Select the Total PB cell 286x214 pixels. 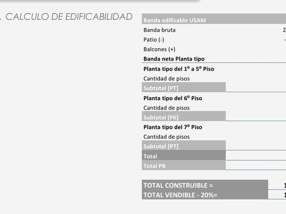184,166
